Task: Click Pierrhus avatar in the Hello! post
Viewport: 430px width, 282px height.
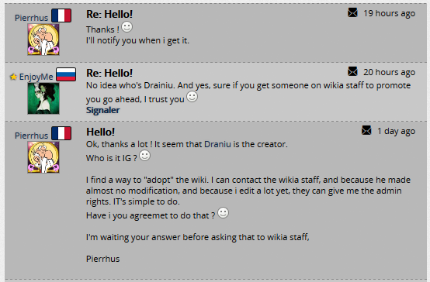Action: click(x=43, y=157)
